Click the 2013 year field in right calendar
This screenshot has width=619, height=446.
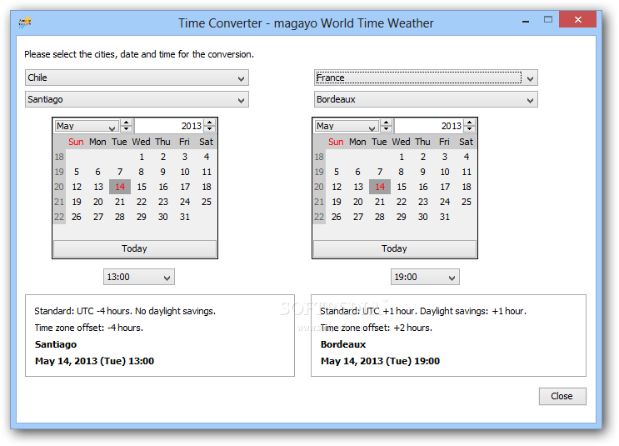(430, 126)
